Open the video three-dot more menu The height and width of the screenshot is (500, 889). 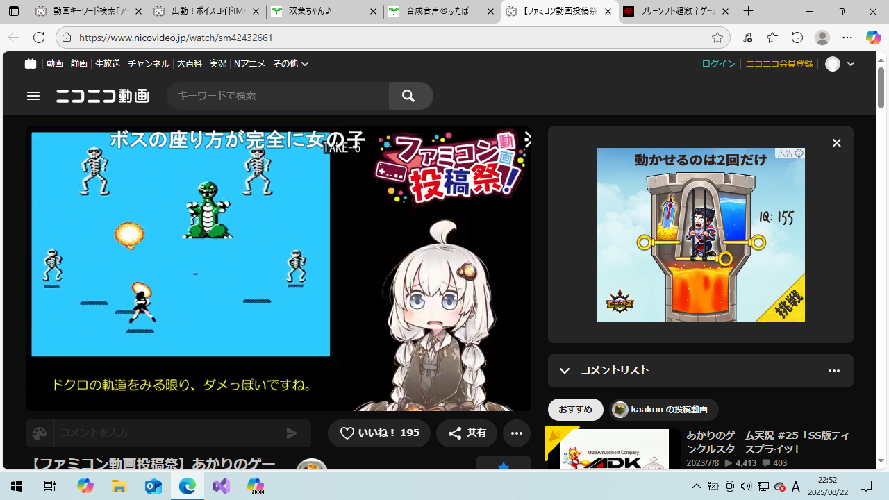(x=516, y=433)
